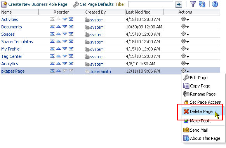Move Space Templates page up one
Image resolution: width=226 pixels, height=148 pixels.
pos(58,42)
